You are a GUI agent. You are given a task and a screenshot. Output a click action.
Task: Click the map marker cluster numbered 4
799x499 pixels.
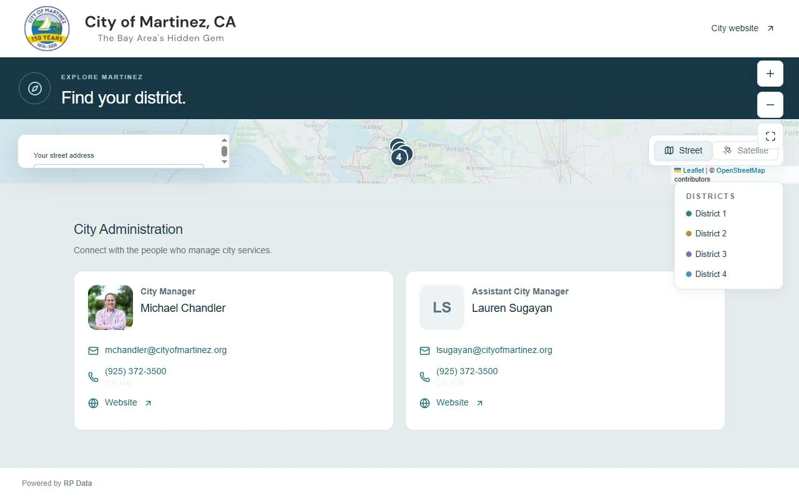(x=399, y=157)
